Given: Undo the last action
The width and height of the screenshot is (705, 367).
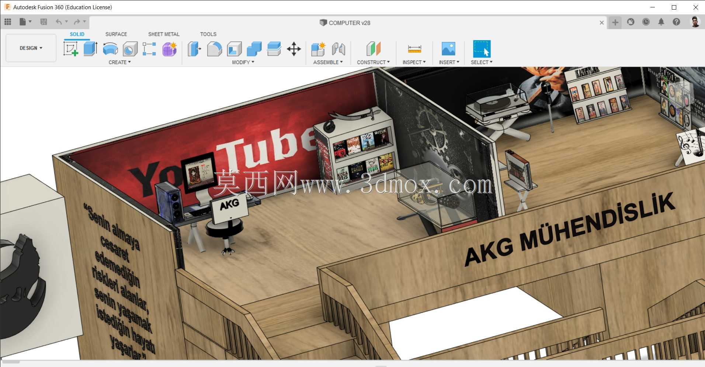Looking at the screenshot, I should point(59,22).
